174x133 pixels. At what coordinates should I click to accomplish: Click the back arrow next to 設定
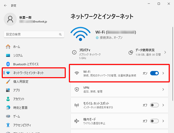(5, 6)
